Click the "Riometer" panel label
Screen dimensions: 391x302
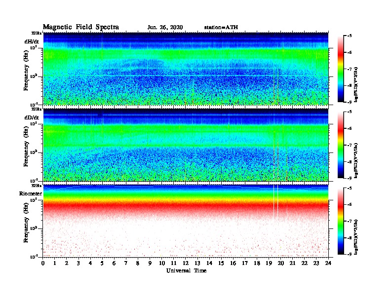(31, 193)
